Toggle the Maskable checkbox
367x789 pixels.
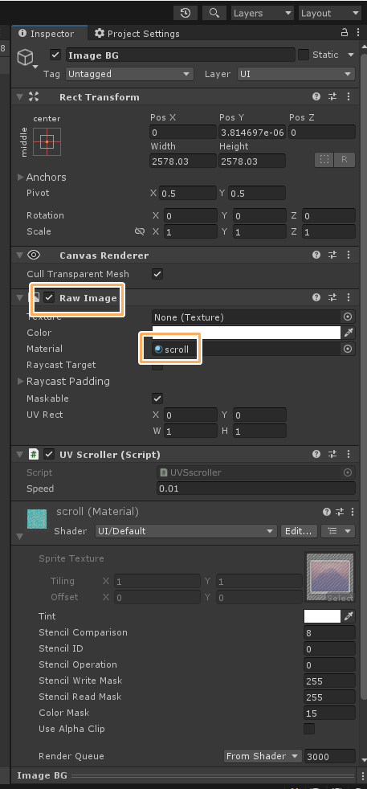pos(157,399)
